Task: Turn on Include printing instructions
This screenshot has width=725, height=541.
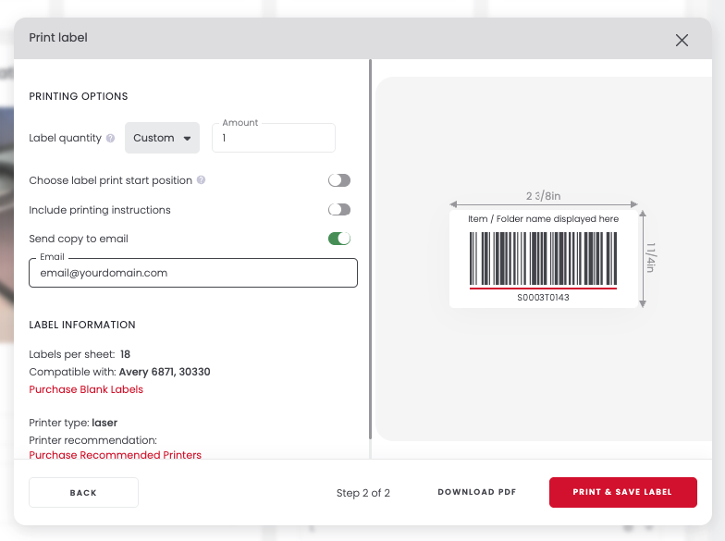Action: pos(339,210)
